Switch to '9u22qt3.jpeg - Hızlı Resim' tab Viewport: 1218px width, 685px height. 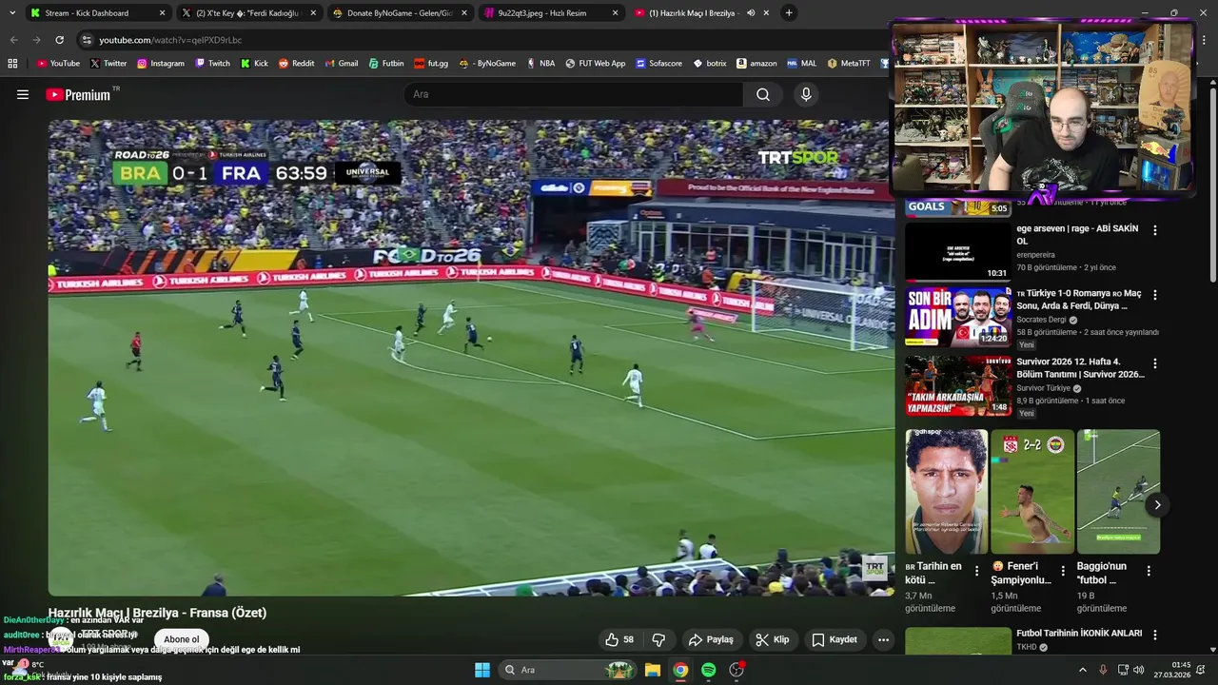550,13
